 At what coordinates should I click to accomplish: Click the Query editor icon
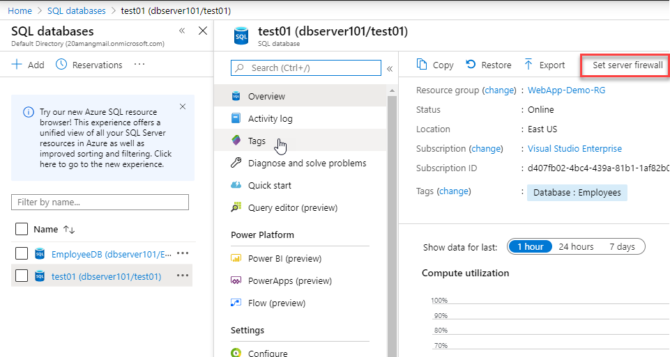pos(236,207)
